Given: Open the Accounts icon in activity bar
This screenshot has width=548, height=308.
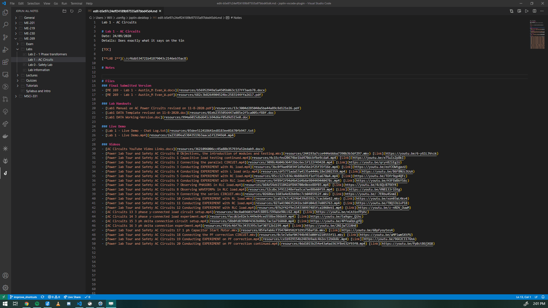Looking at the screenshot, I should click(6, 275).
